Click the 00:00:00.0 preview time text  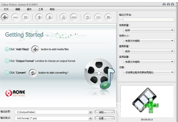click(147, 120)
